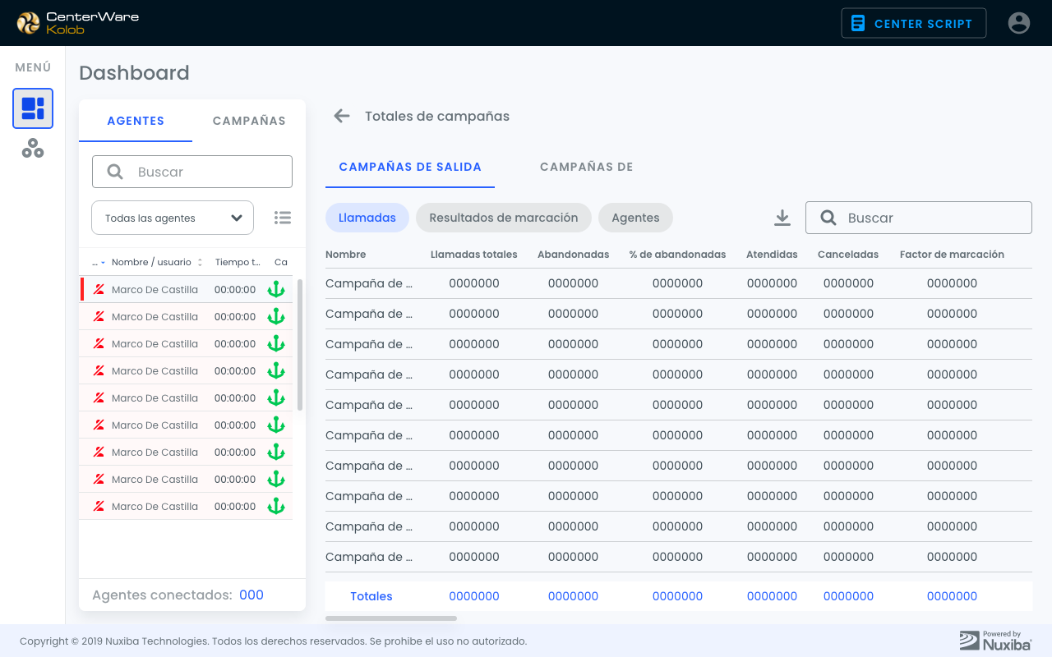The height and width of the screenshot is (657, 1052).
Task: Open the user account avatar icon
Action: click(x=1019, y=23)
